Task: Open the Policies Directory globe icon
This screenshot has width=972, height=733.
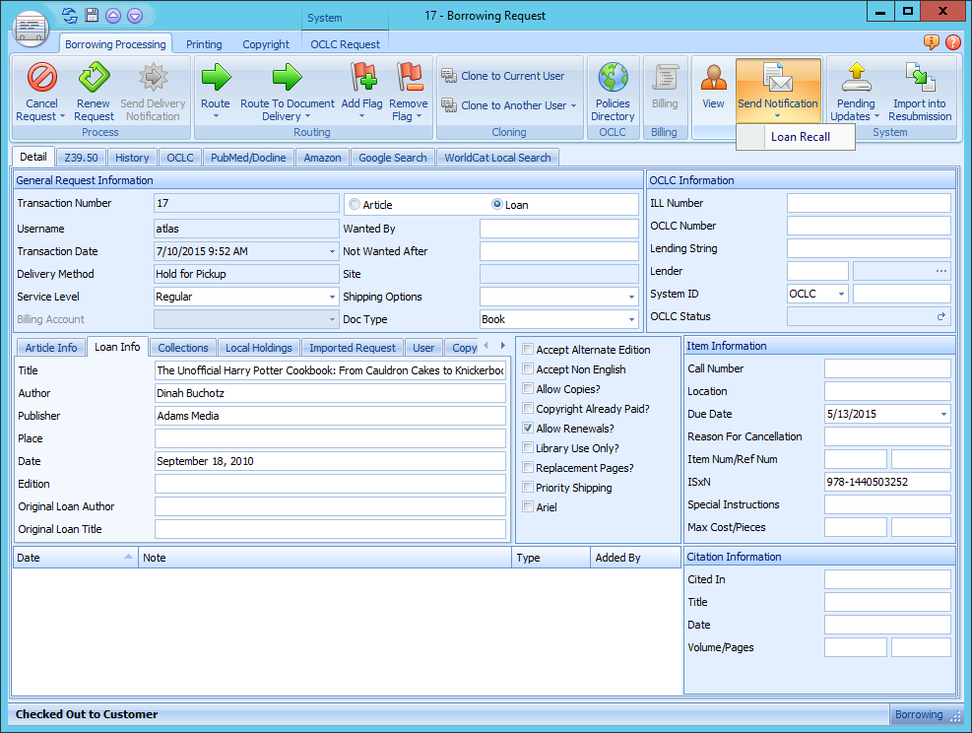Action: 613,78
